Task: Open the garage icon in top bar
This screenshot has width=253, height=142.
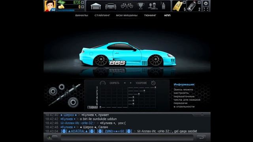Action: [x=96, y=6]
